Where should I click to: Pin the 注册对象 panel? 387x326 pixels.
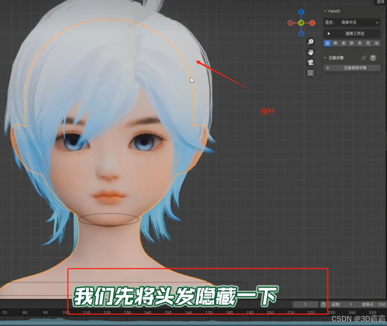(363, 58)
